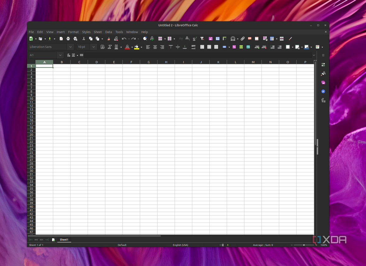366x266 pixels.
Task: Click the Open document folder icon
Action: pyautogui.click(x=40, y=39)
